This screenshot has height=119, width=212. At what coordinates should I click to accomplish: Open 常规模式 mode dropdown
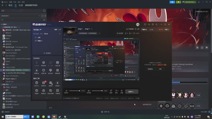37,30
